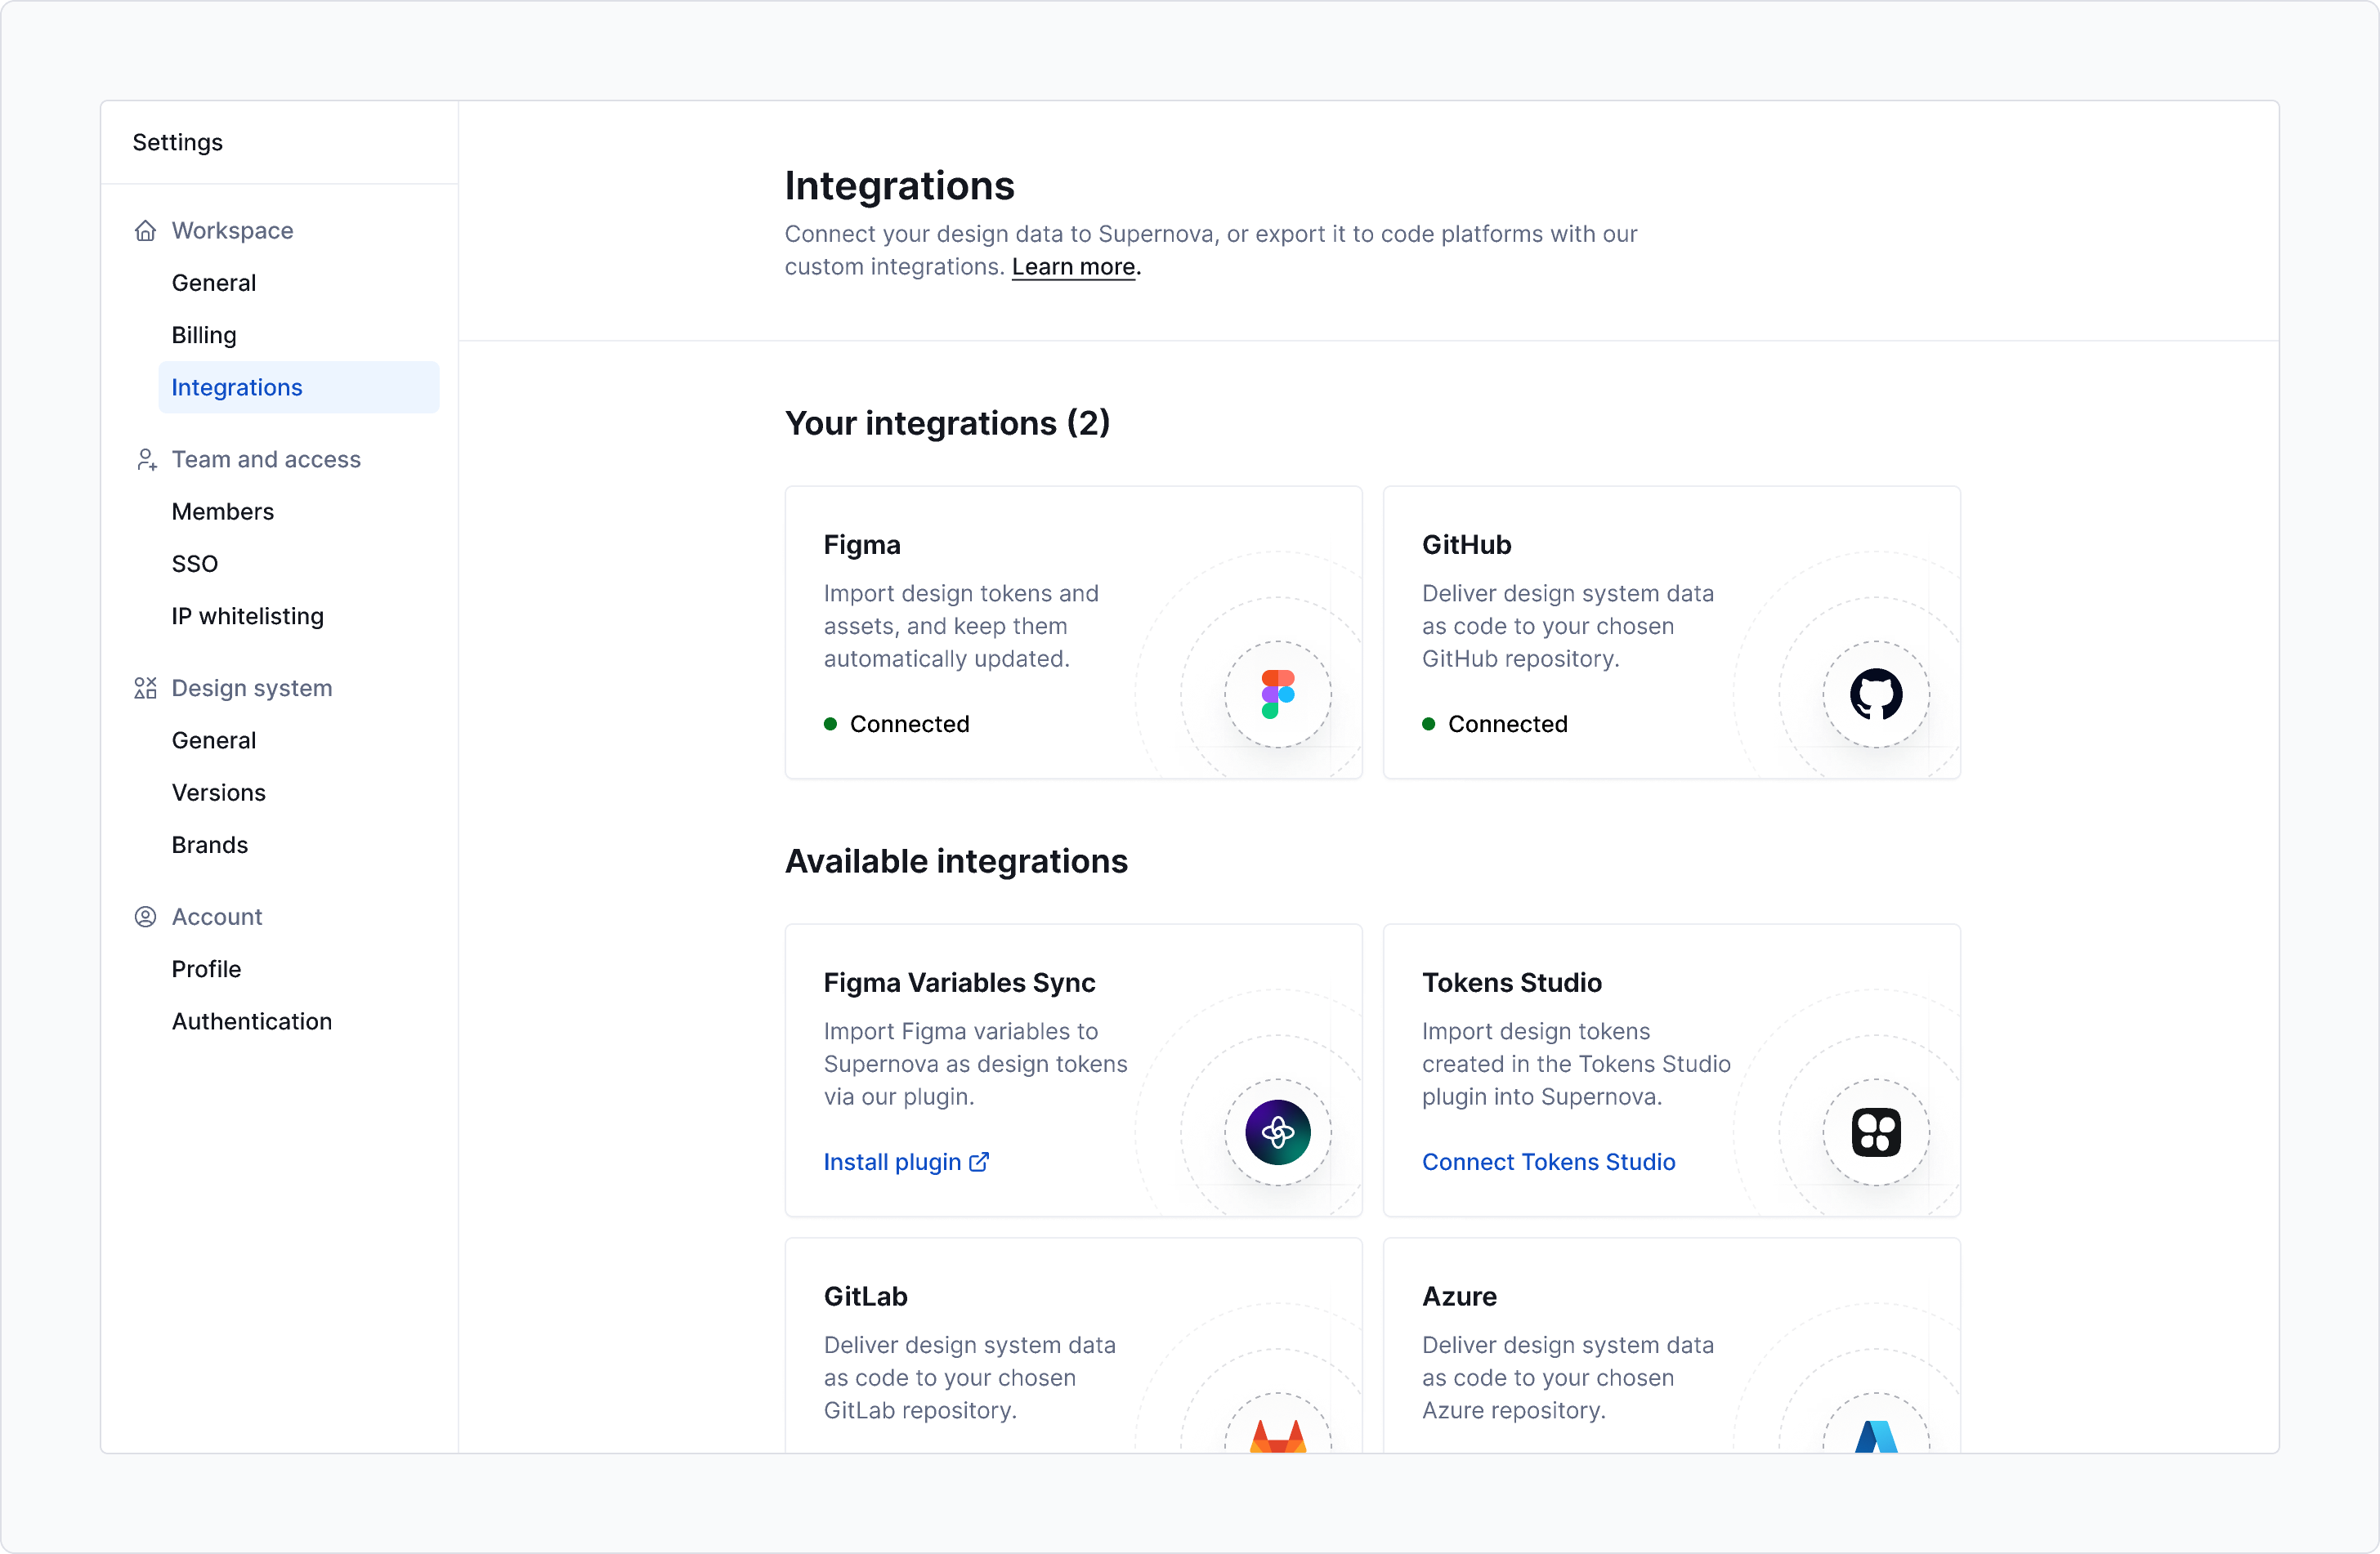Open the Members settings page
Viewport: 2380px width, 1554px height.
tap(222, 511)
